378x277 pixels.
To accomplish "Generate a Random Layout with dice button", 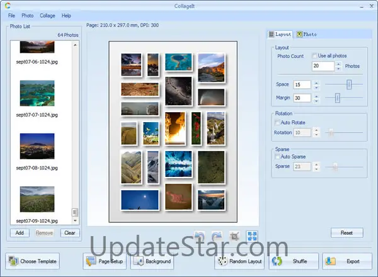I will (x=239, y=261).
